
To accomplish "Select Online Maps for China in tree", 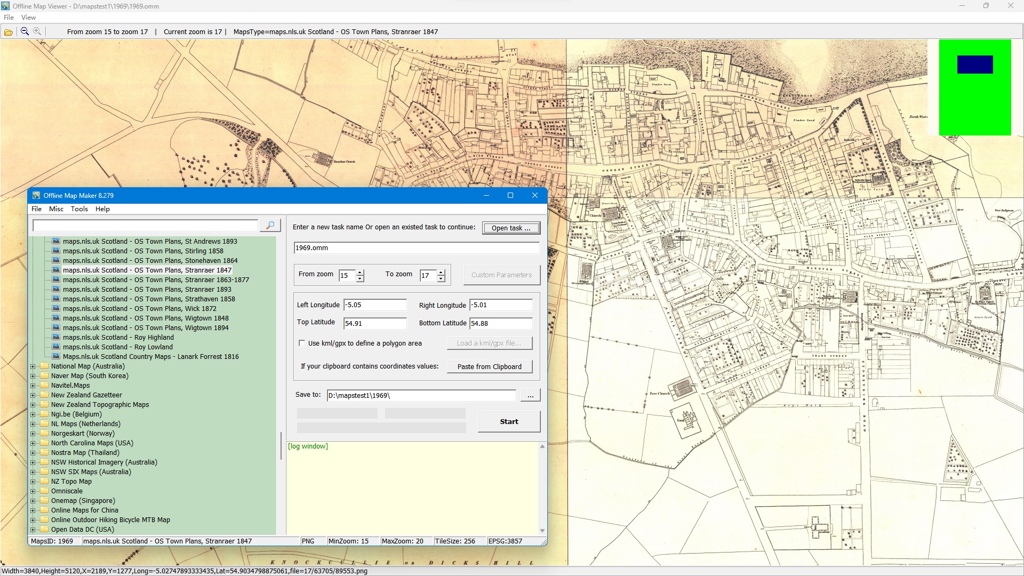I will (x=85, y=510).
